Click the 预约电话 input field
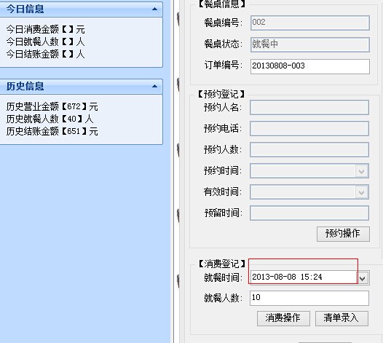The width and height of the screenshot is (383, 343). (309, 128)
